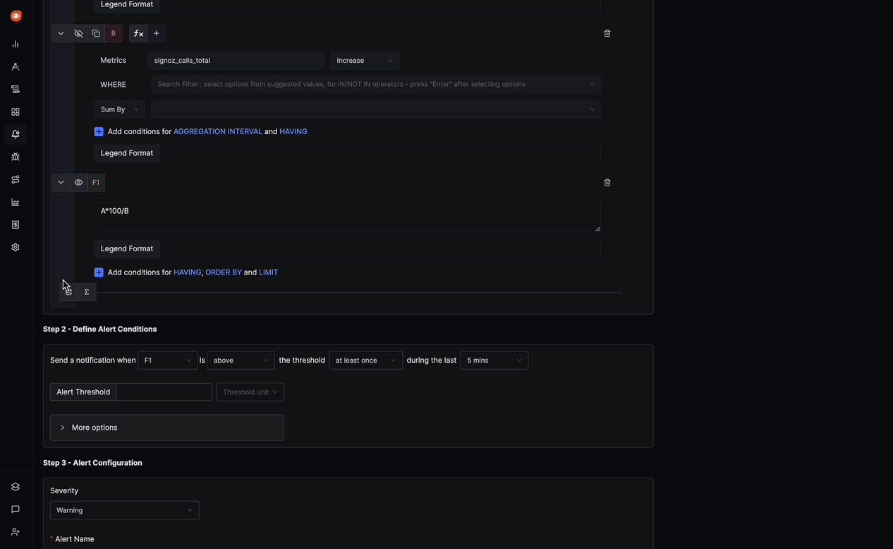Open the Warning severity dropdown

(x=125, y=510)
